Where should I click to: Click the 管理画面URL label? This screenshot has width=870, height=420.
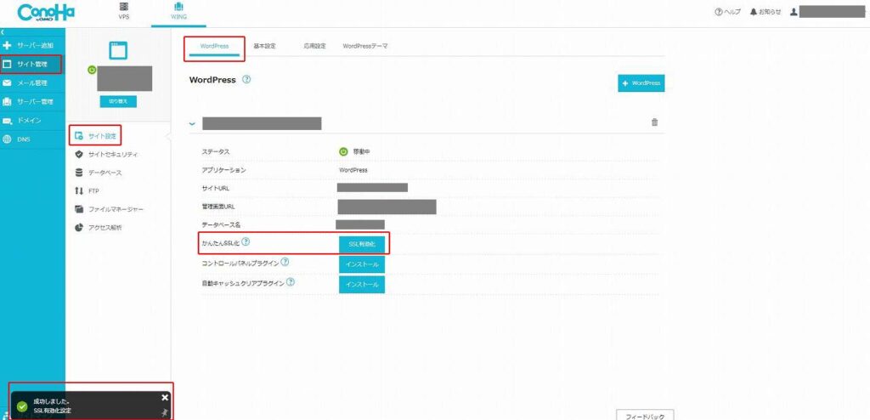point(219,207)
